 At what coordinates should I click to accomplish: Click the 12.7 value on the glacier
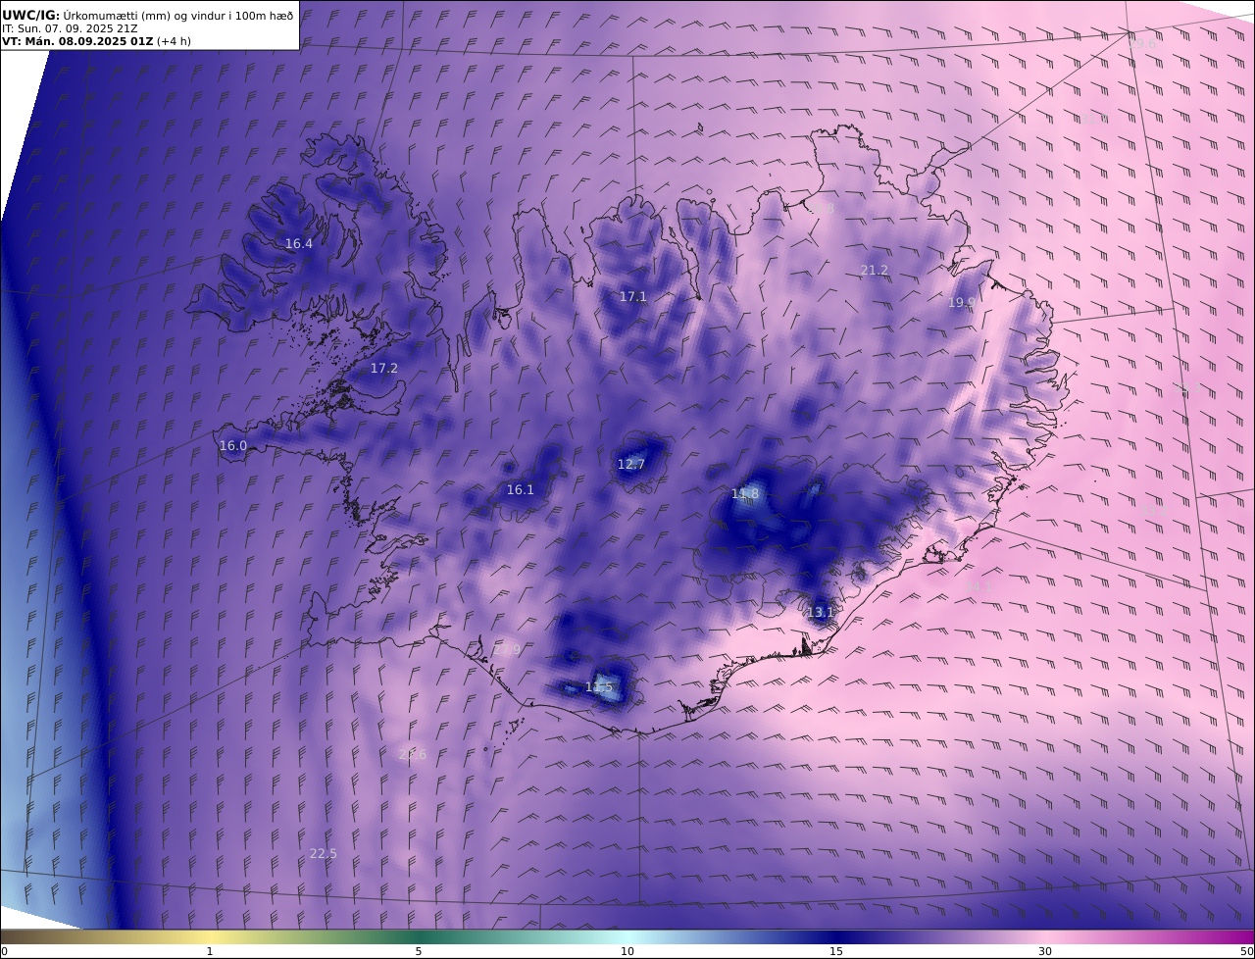tap(631, 464)
